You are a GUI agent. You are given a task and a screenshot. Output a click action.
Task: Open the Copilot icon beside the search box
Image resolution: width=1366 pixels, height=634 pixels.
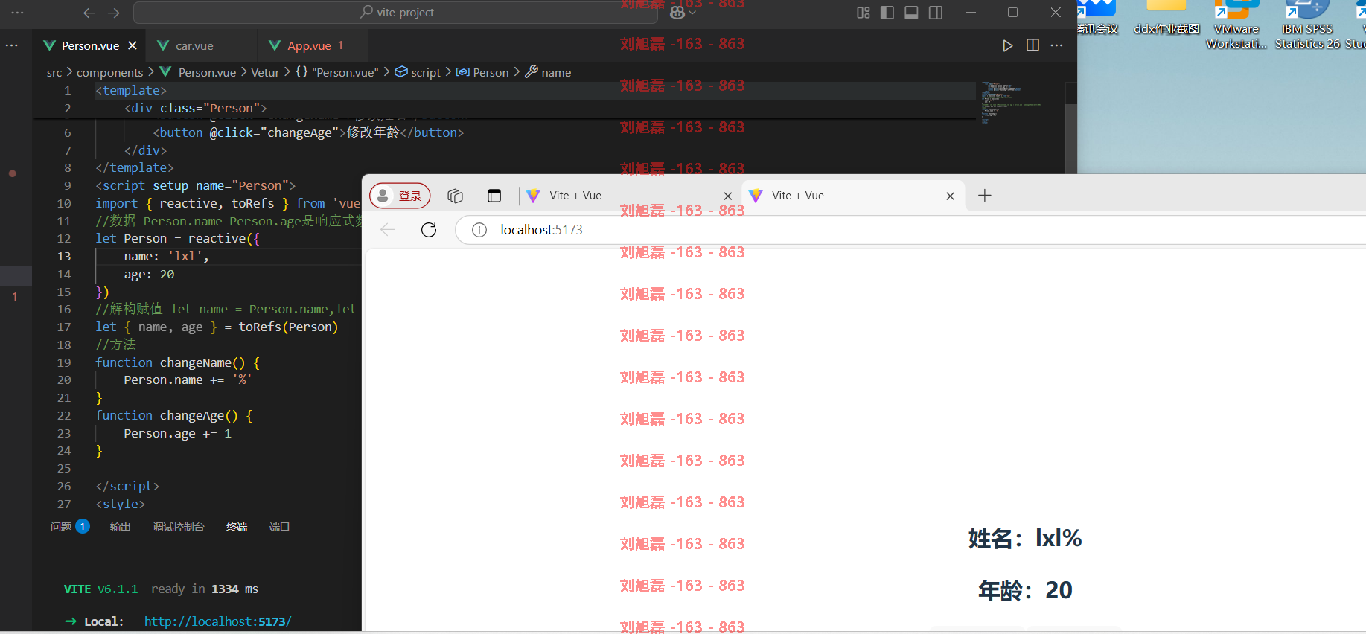click(x=677, y=13)
